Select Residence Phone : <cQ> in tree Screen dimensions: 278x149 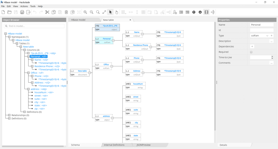(x=47, y=66)
